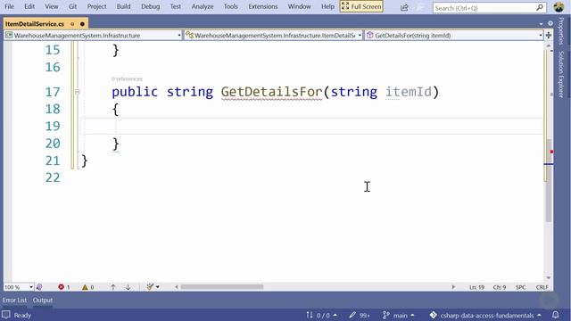This screenshot has height=321, width=571.
Task: Open the Help menu
Action: point(327,6)
